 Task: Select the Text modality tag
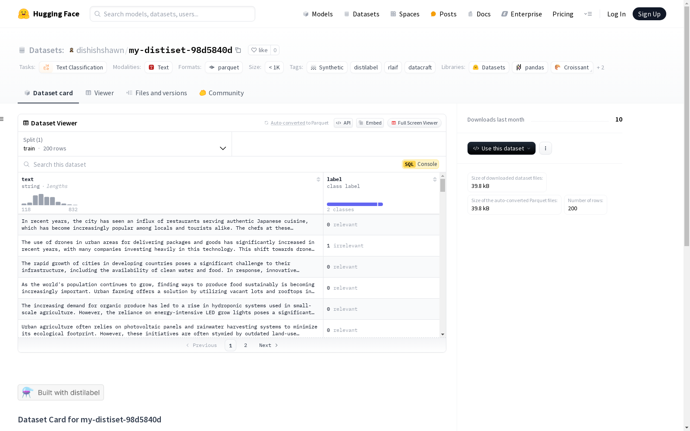[x=158, y=67]
